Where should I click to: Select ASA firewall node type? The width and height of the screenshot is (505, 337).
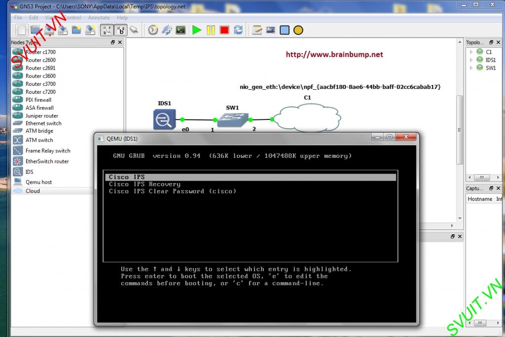coord(39,108)
